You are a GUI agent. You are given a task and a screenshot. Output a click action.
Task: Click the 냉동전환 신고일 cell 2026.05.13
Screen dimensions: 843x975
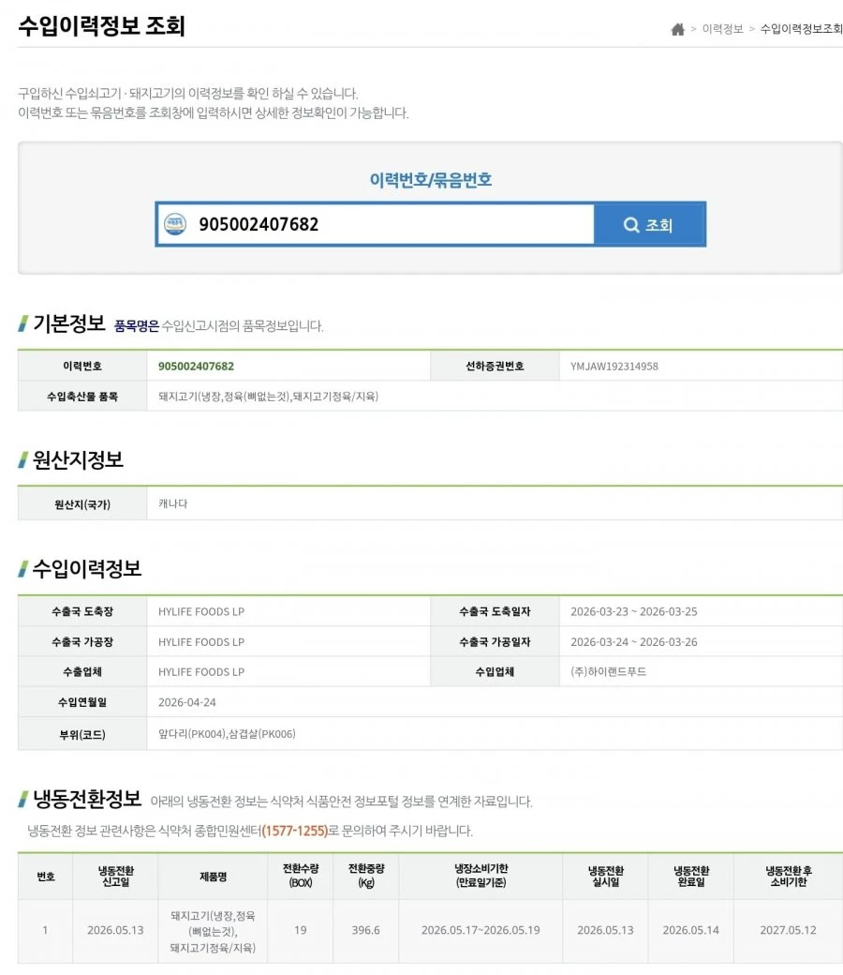pos(115,930)
